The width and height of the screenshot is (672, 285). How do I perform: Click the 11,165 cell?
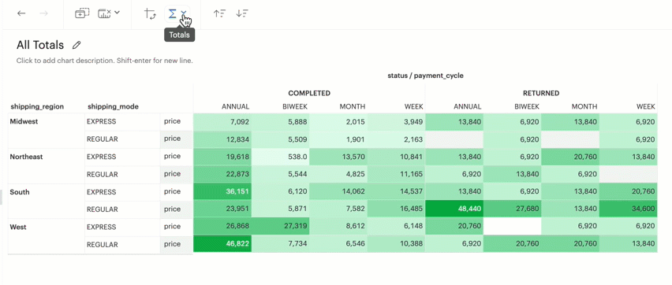click(397, 175)
